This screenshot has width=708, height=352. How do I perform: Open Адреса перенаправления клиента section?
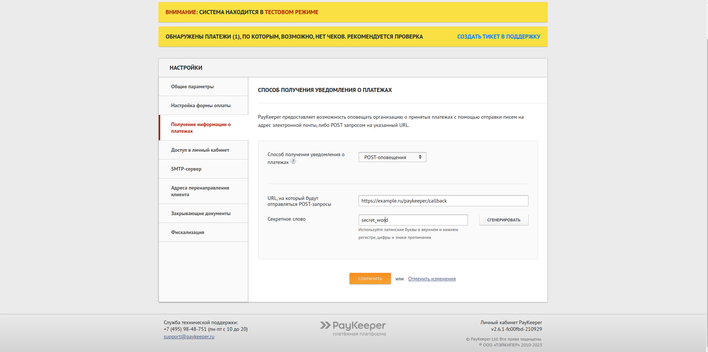[200, 191]
